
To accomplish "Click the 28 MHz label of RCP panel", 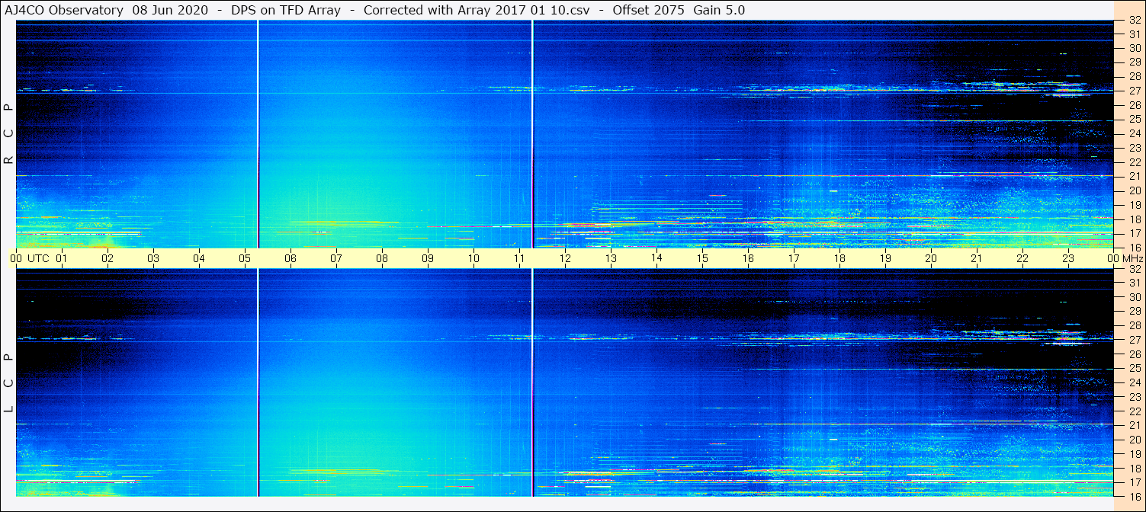I will click(1134, 77).
